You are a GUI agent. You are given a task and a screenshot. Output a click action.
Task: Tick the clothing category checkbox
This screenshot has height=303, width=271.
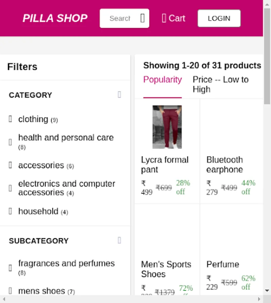[10, 119]
